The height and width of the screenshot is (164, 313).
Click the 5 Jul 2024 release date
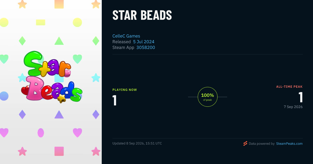[x=144, y=42]
